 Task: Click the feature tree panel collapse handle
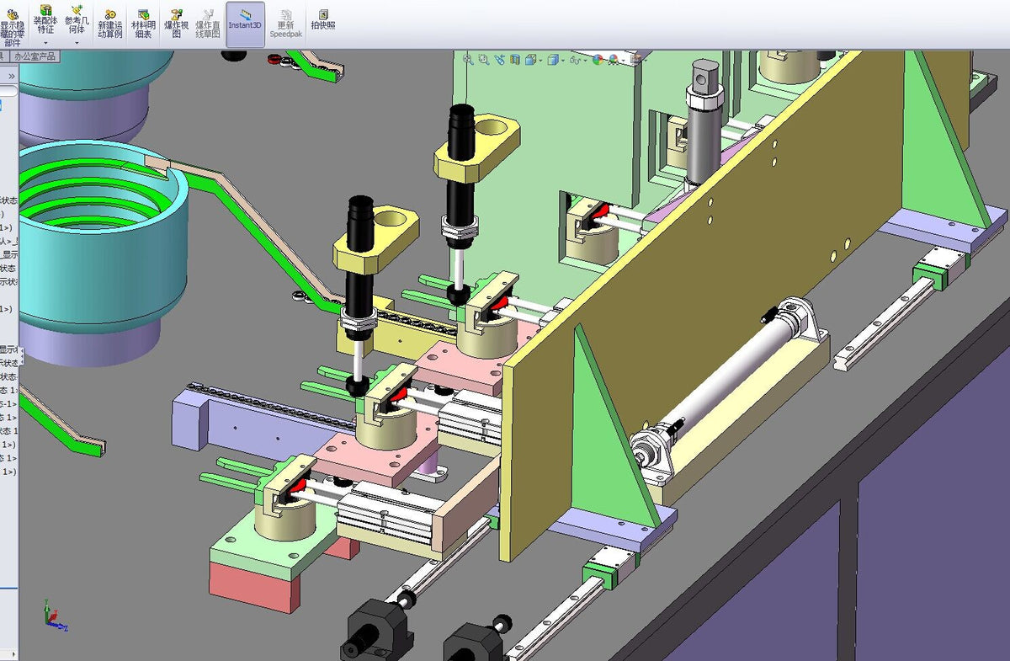(21, 356)
